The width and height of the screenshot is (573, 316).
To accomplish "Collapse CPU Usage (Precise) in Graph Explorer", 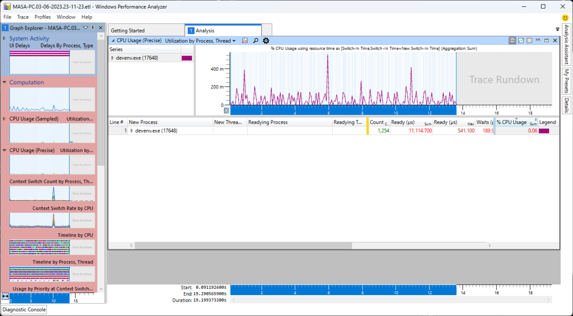I will (4, 150).
